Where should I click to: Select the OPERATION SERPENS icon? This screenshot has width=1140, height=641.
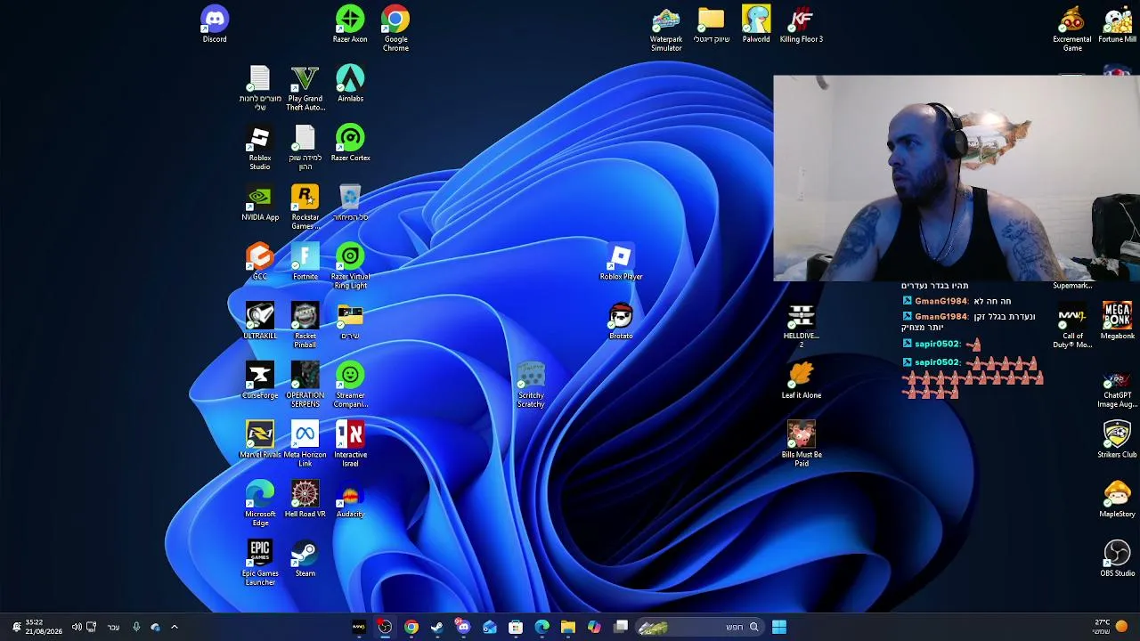click(x=305, y=385)
